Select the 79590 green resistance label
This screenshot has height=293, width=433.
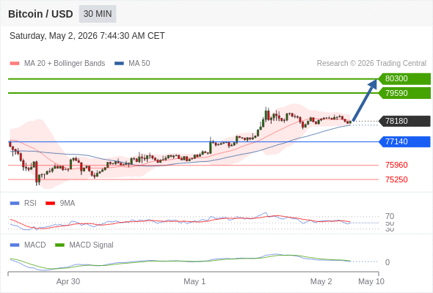tap(404, 93)
